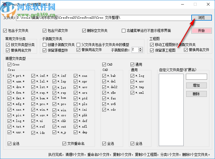Toggle 替换同名文件 in 子装配文件夹 group
Screen dimensions: 215x159
click(78, 50)
